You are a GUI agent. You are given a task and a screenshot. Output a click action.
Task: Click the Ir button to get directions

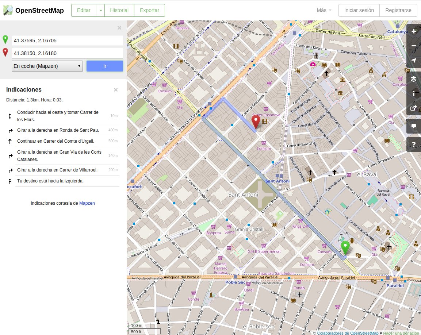[x=105, y=66]
